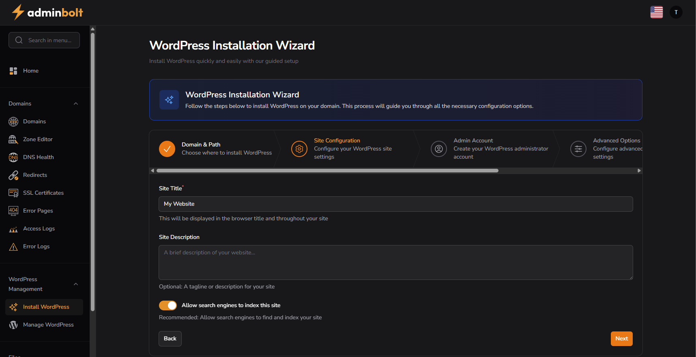Image resolution: width=696 pixels, height=357 pixels.
Task: Click the Domains globe icon
Action: click(x=13, y=122)
